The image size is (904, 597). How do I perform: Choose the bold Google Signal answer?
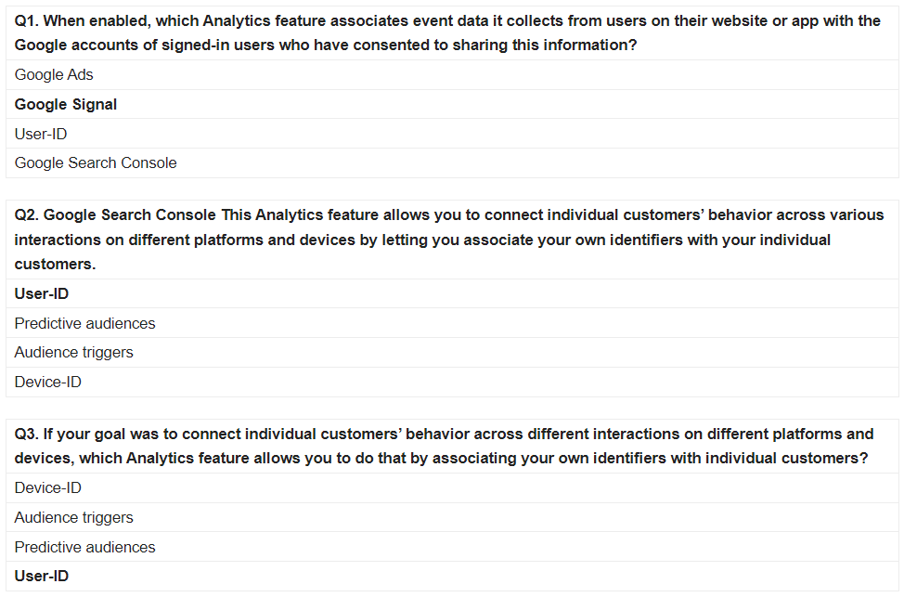[x=66, y=105]
